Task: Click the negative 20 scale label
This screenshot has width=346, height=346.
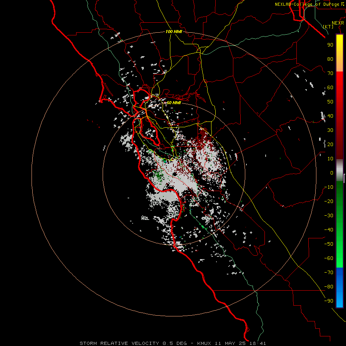Action: 329,201
